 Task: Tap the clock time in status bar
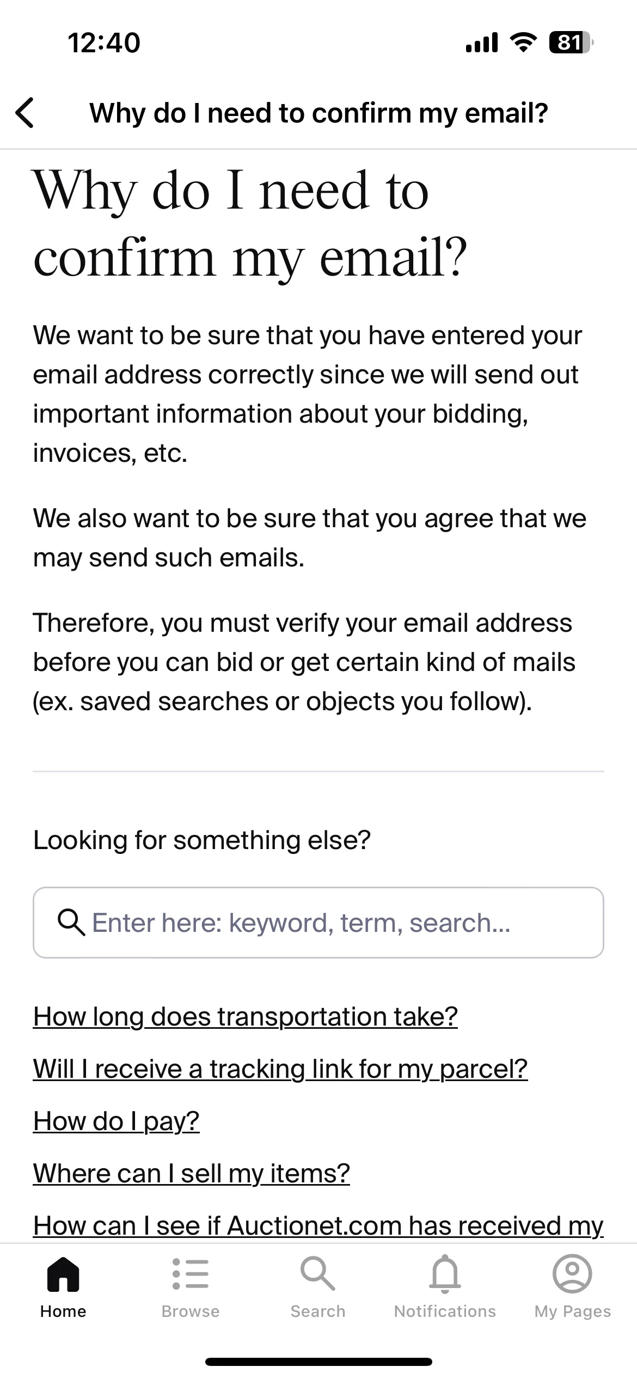(x=104, y=42)
